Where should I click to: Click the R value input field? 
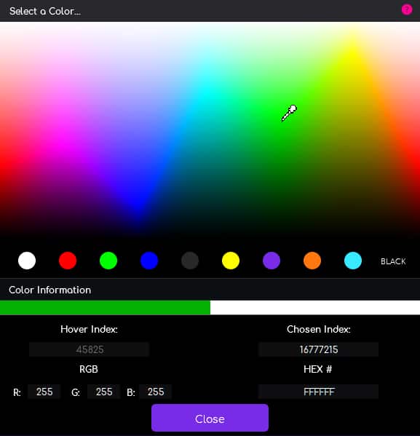click(44, 392)
